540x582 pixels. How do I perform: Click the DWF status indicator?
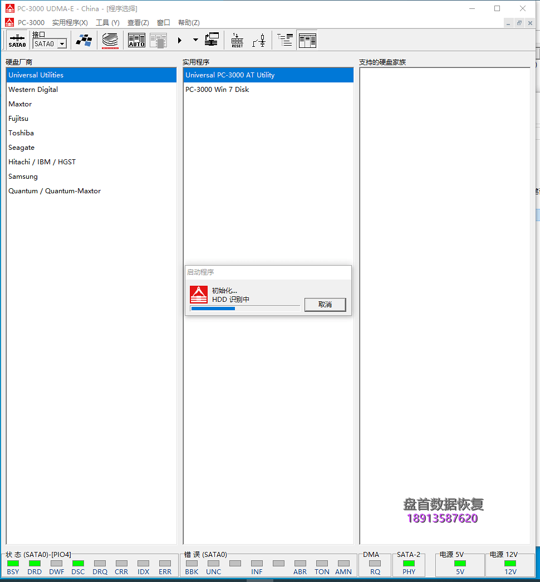[56, 564]
